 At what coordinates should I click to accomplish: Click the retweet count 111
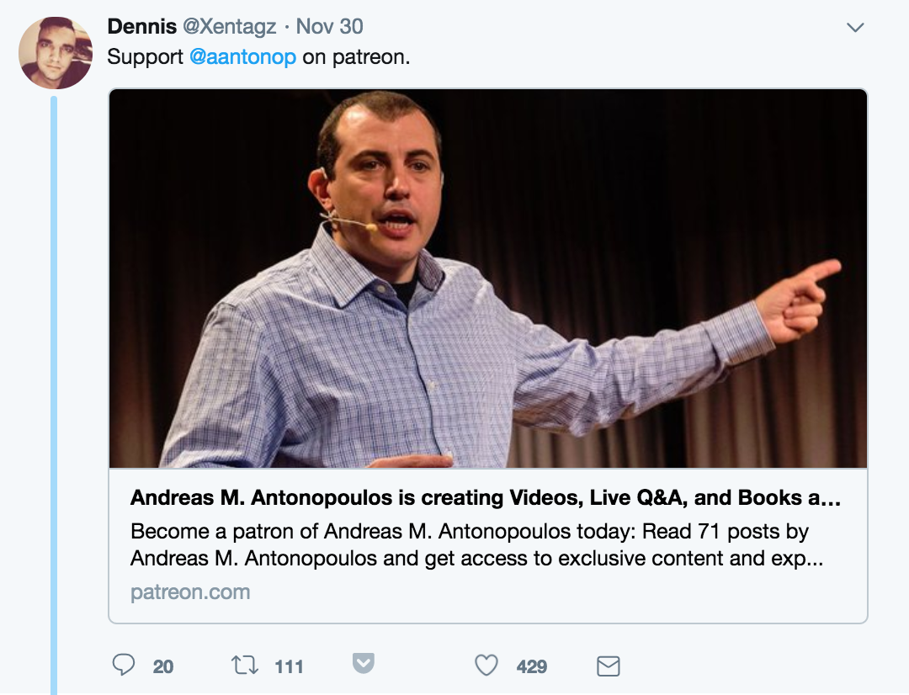(x=289, y=666)
